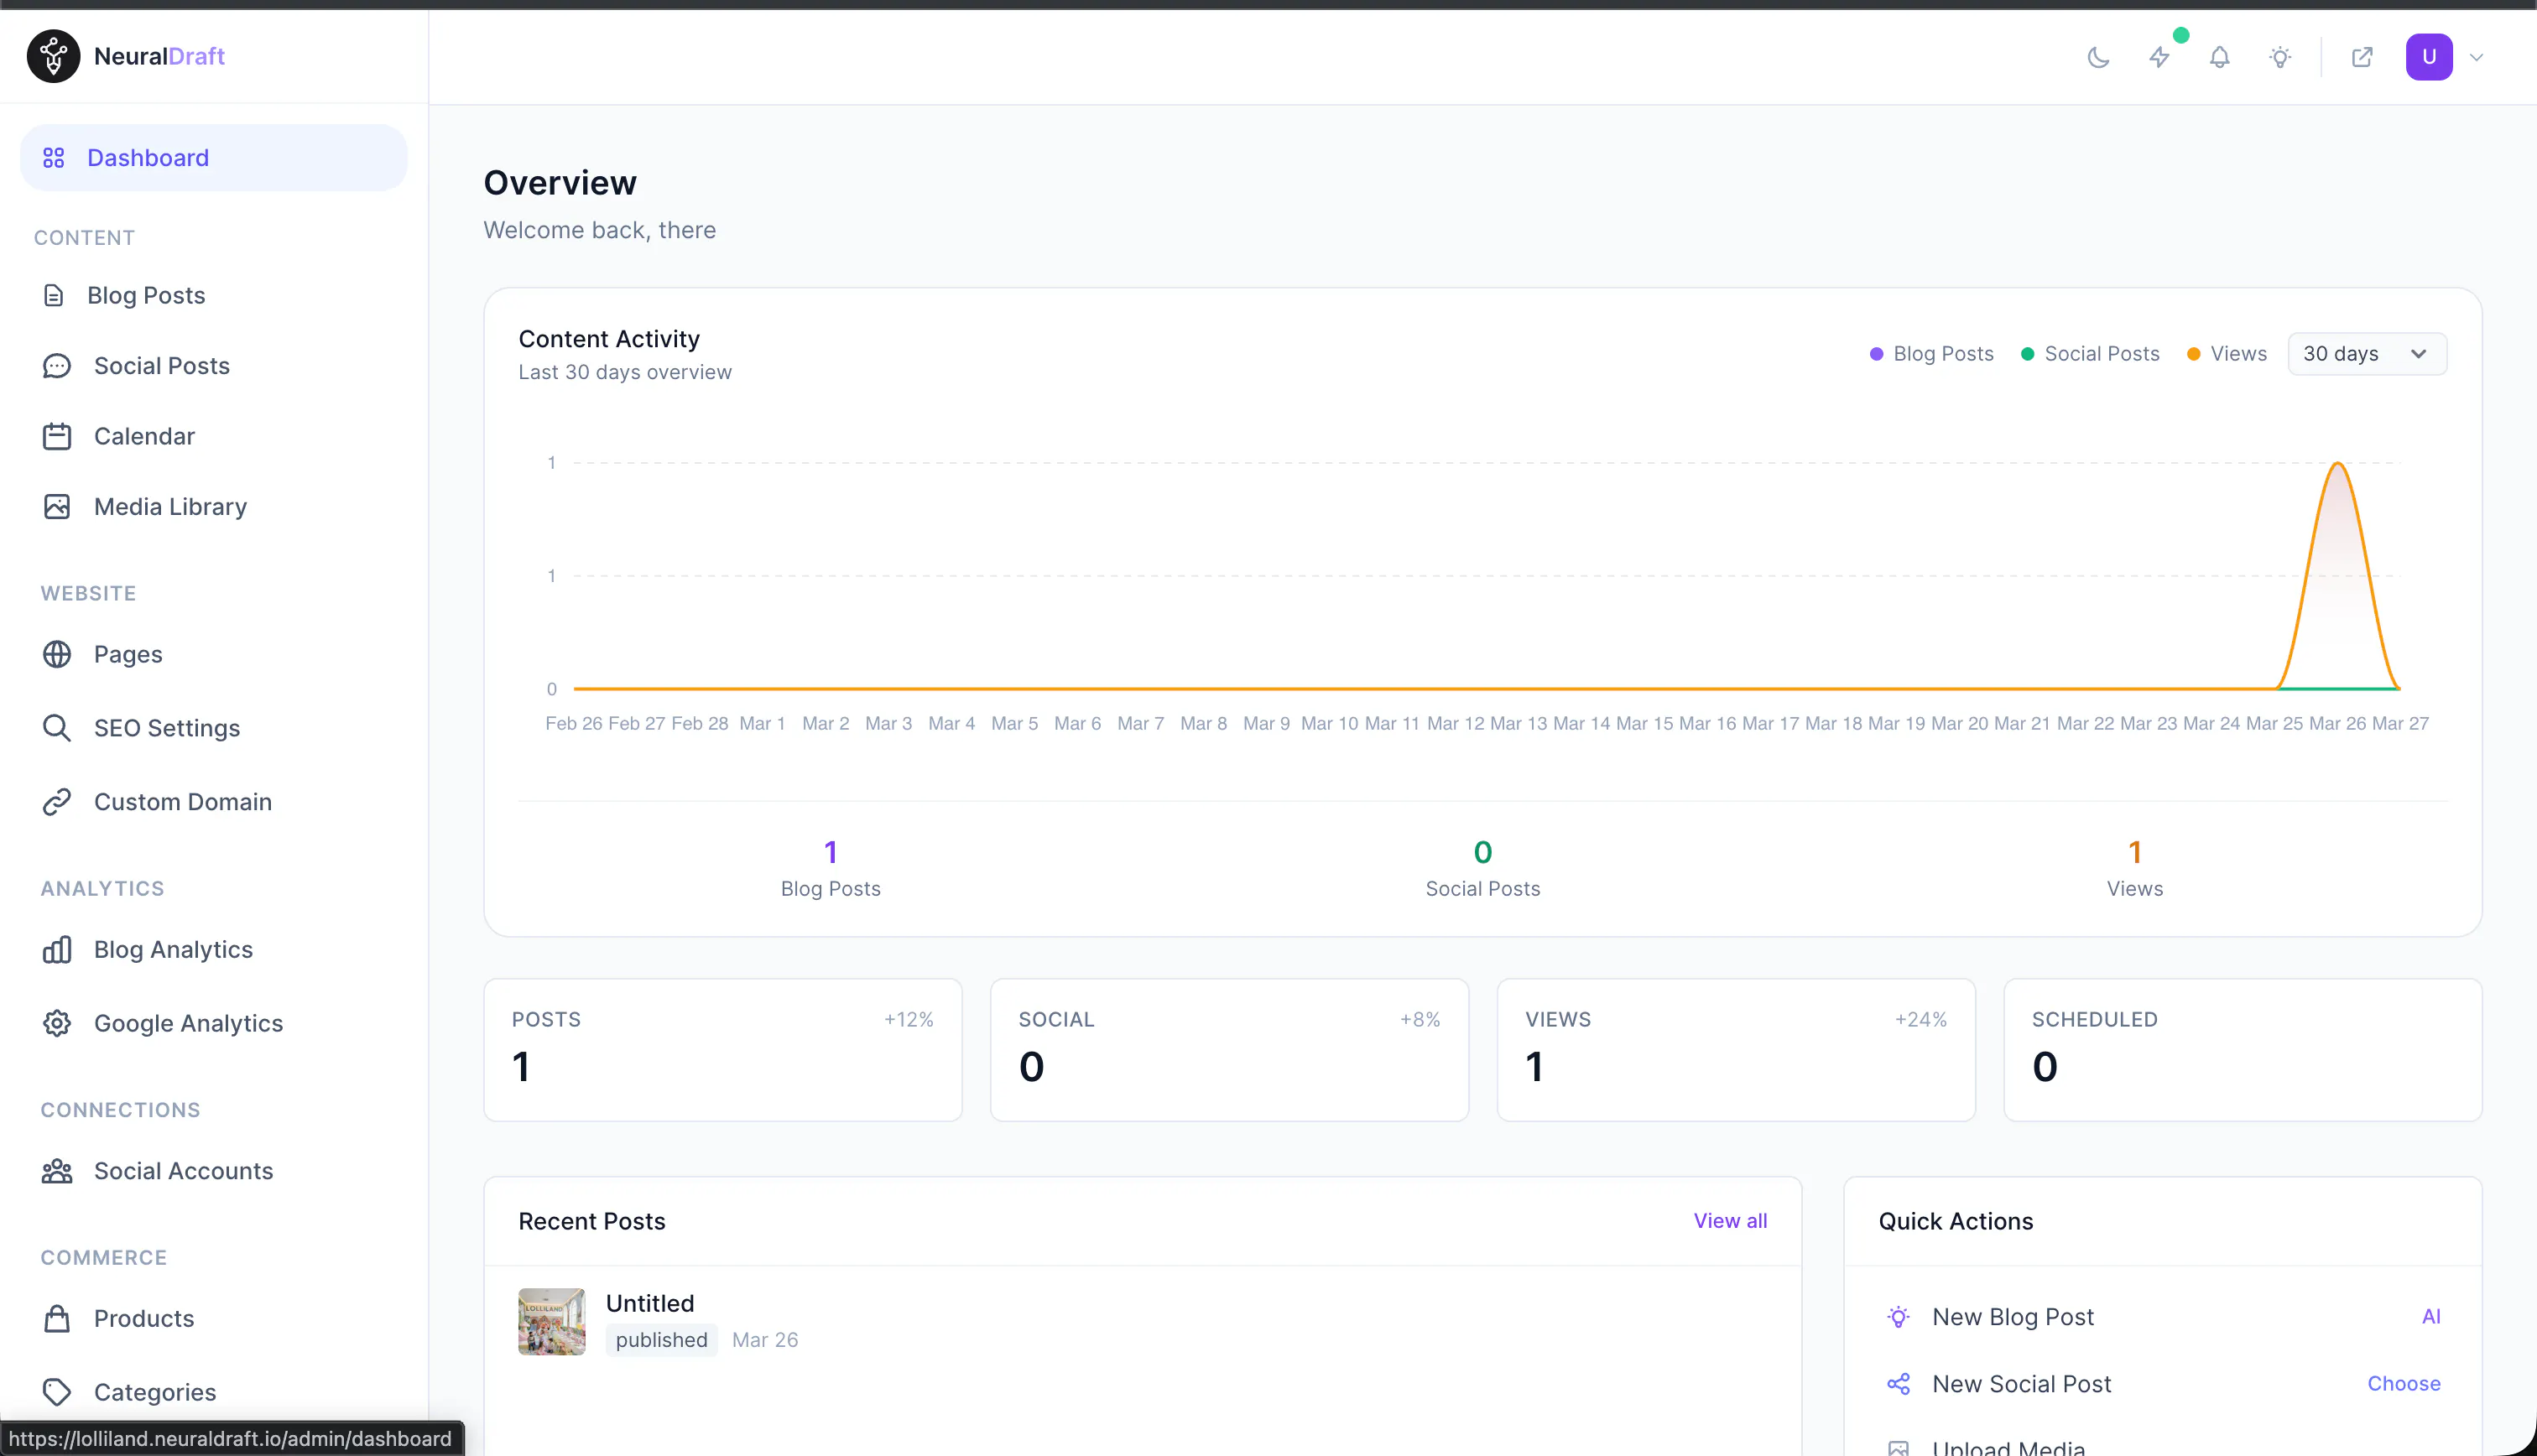Open site in new tab icon

coord(2362,57)
